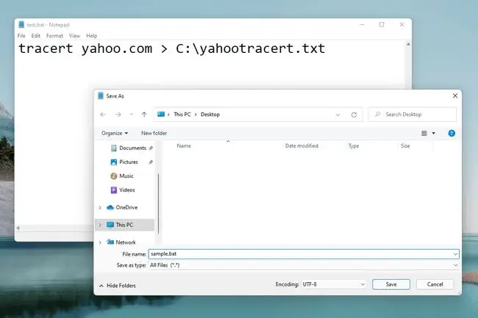
Task: Minimize the Notepad window
Action: (362, 24)
